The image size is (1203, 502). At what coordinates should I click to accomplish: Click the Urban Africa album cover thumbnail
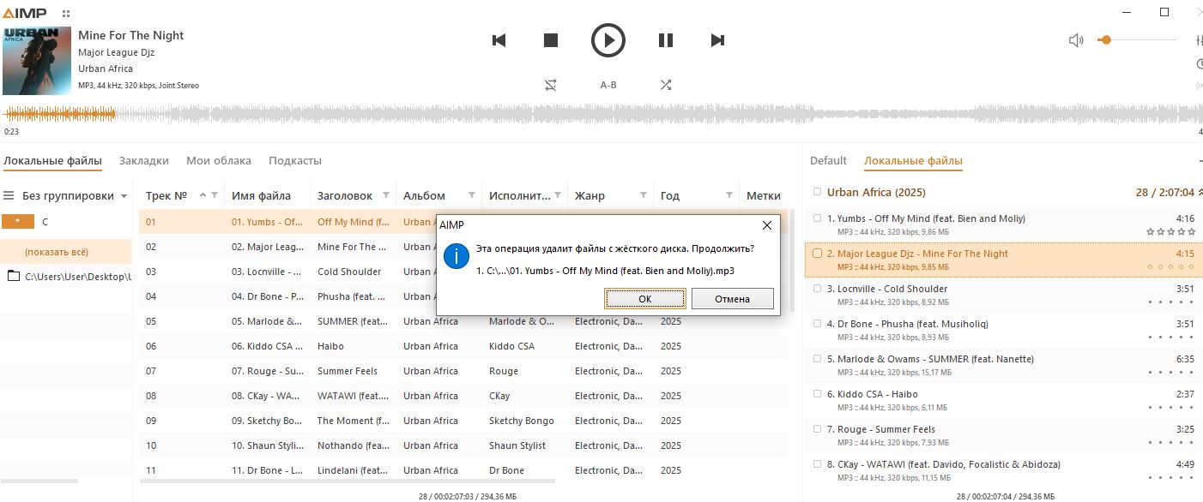click(x=36, y=60)
